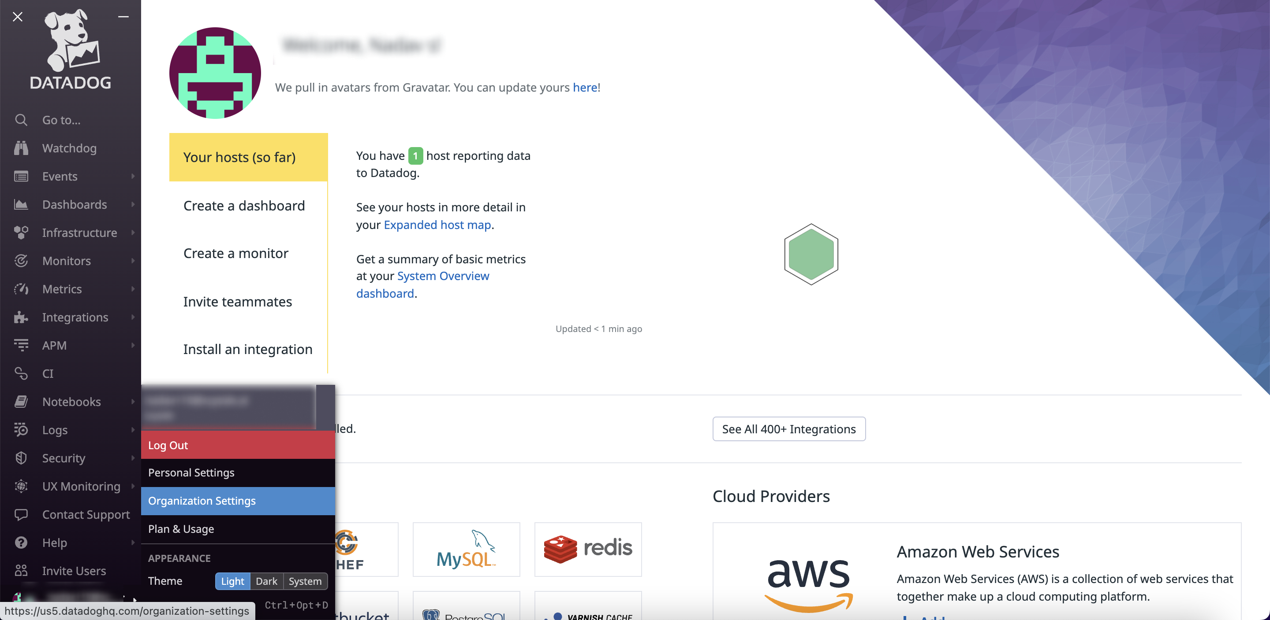
Task: Click the Events list icon
Action: click(21, 176)
